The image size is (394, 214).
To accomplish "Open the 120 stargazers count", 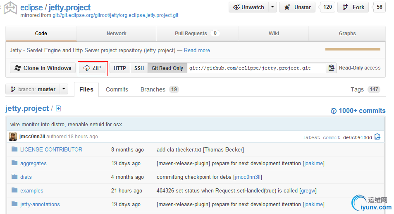I will tap(327, 7).
